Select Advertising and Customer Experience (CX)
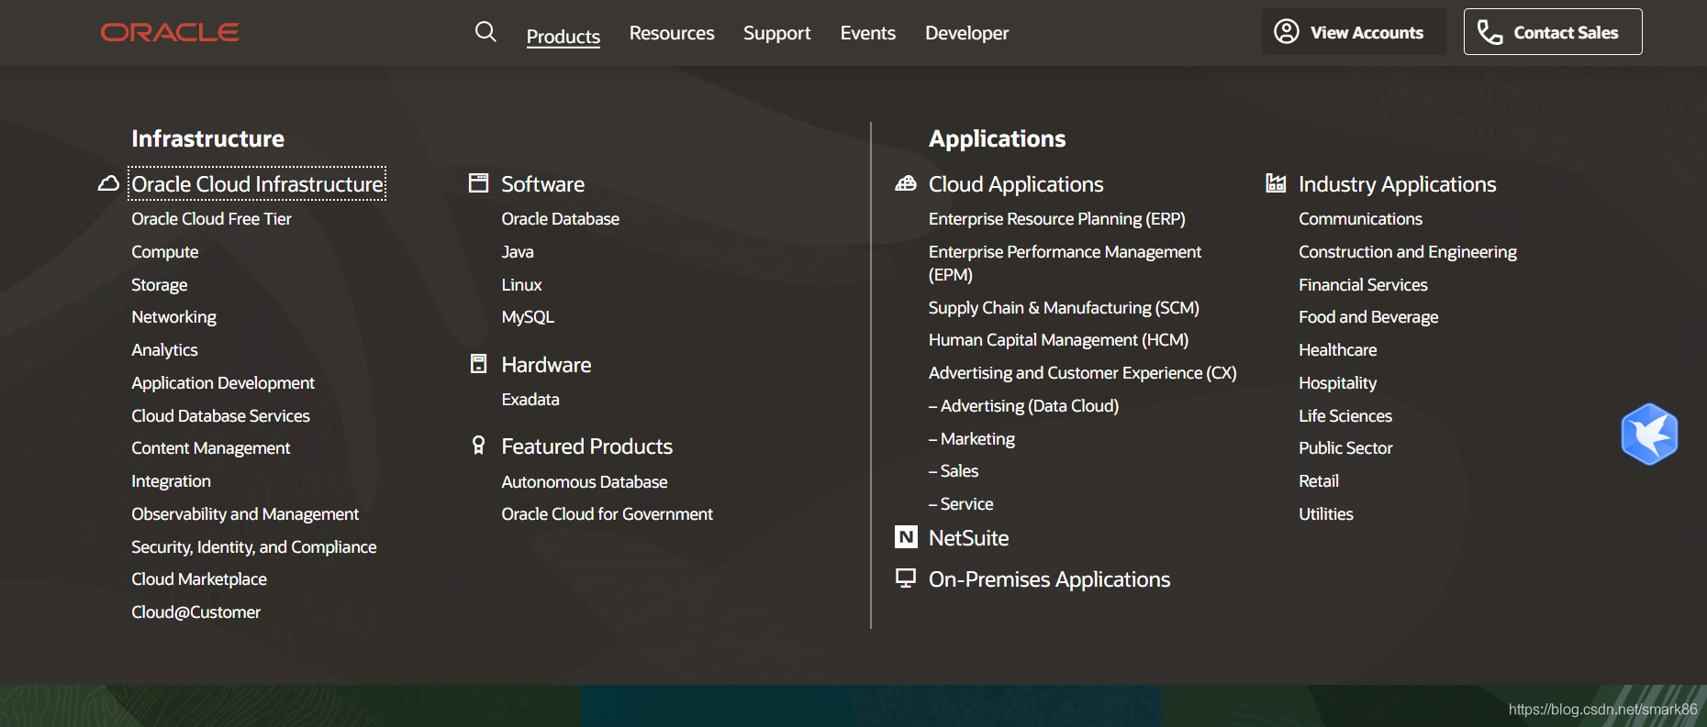This screenshot has width=1707, height=727. 1083,373
